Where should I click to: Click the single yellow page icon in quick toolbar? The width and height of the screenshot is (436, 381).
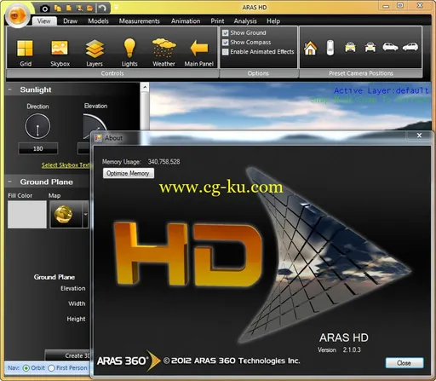(x=69, y=8)
